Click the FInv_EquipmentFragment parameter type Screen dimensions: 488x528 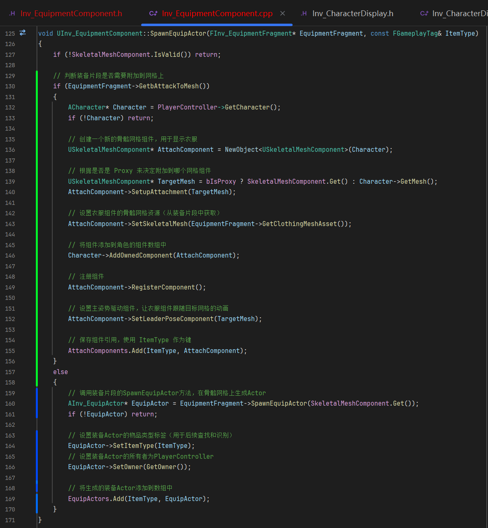click(251, 34)
